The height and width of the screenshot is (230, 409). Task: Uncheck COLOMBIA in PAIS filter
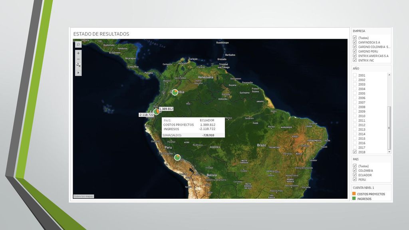pyautogui.click(x=355, y=170)
